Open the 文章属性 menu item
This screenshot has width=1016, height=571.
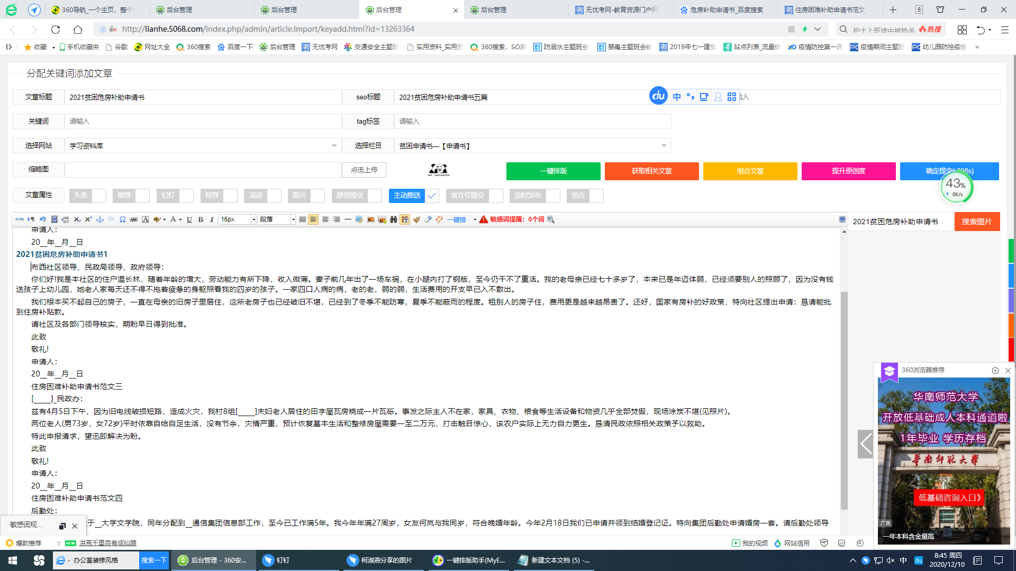[x=37, y=195]
